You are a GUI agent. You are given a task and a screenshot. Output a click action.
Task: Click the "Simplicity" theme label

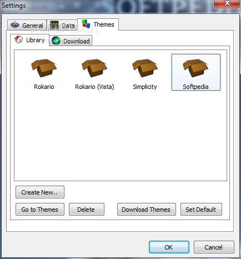(145, 87)
